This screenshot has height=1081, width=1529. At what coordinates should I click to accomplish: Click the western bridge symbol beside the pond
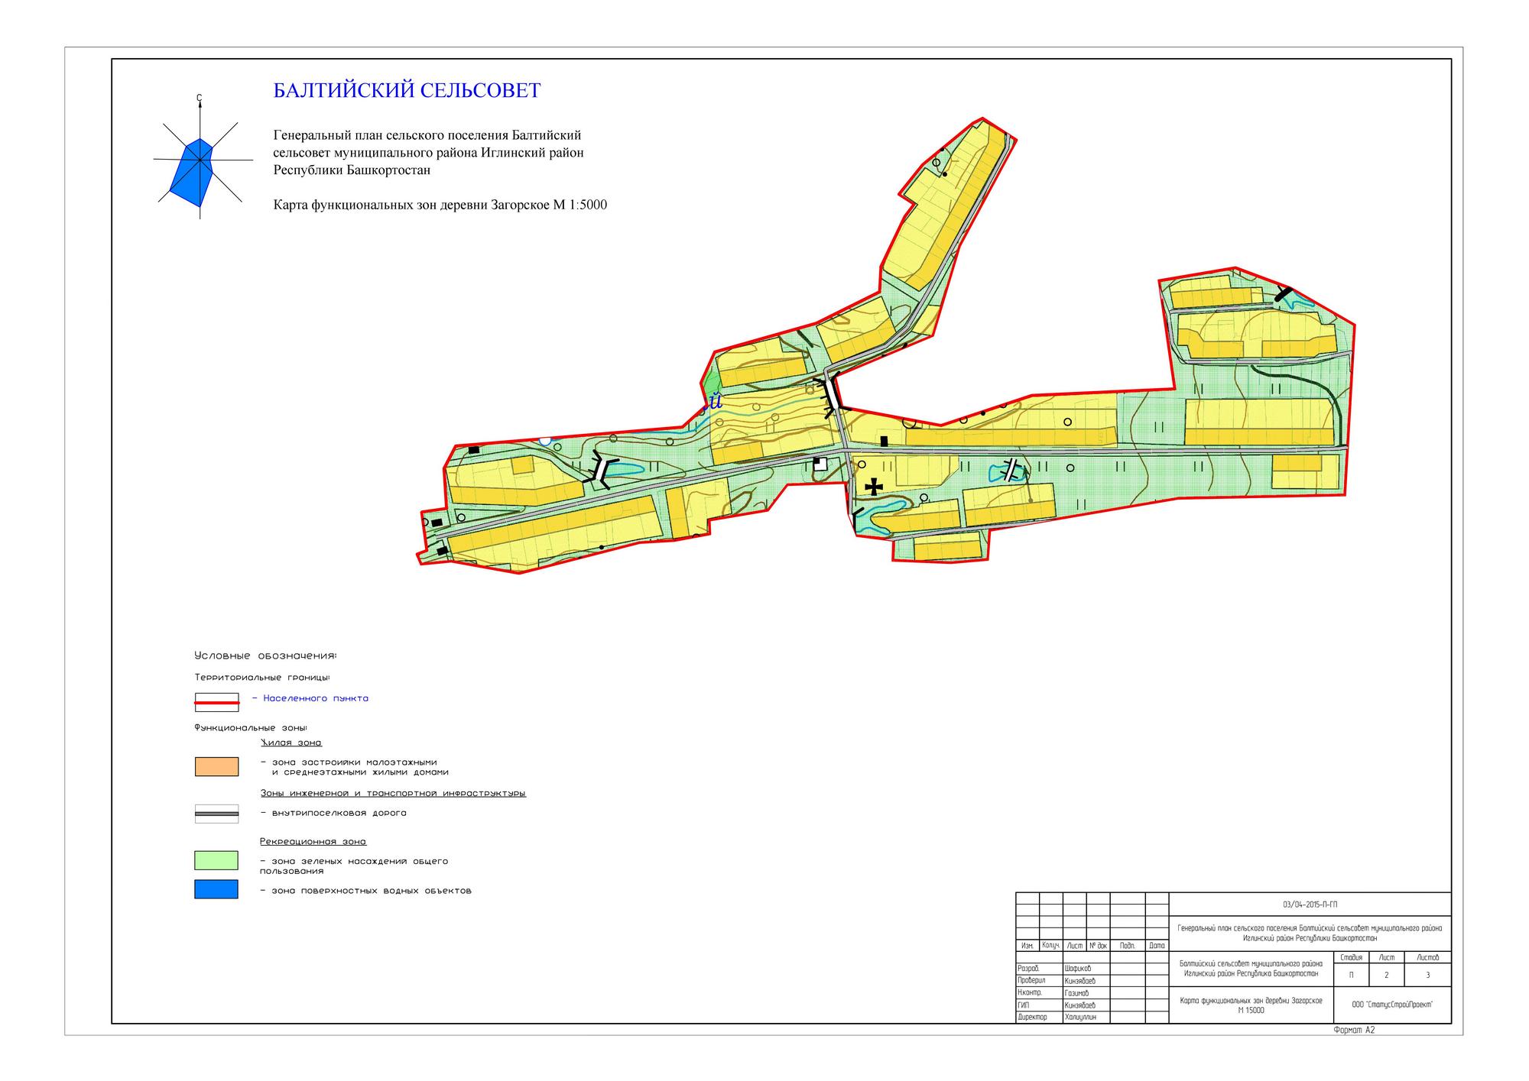tap(602, 470)
